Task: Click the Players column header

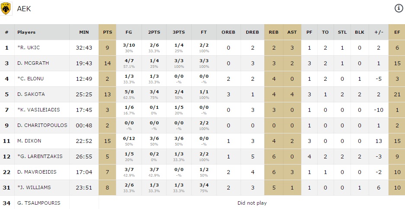Action: [x=26, y=32]
